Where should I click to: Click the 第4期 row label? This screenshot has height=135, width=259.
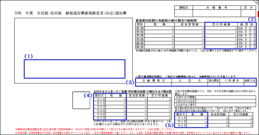(140, 40)
